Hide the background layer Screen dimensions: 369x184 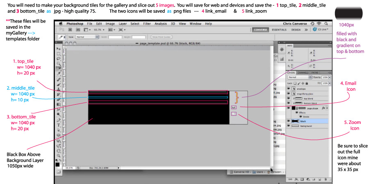[x=289, y=126]
